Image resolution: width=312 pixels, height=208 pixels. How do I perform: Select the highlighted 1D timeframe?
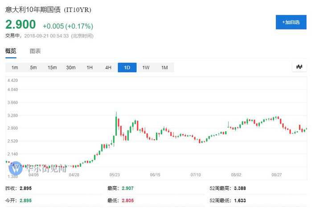tap(127, 67)
